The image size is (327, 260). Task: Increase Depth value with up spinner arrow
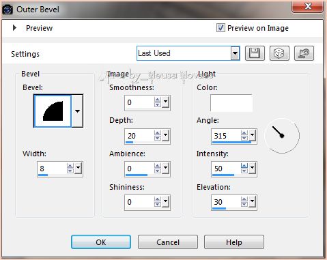click(157, 133)
